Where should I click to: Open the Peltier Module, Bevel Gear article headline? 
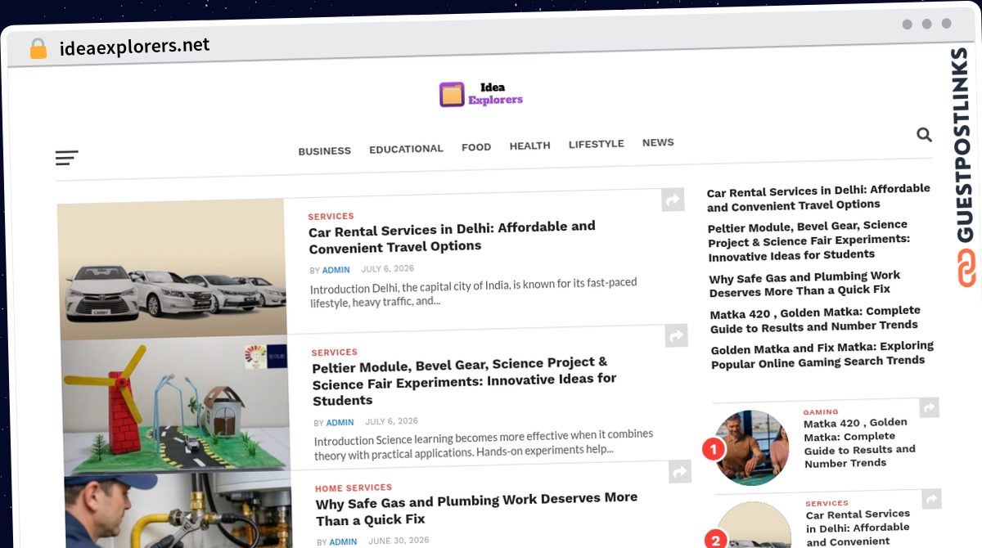(x=465, y=381)
